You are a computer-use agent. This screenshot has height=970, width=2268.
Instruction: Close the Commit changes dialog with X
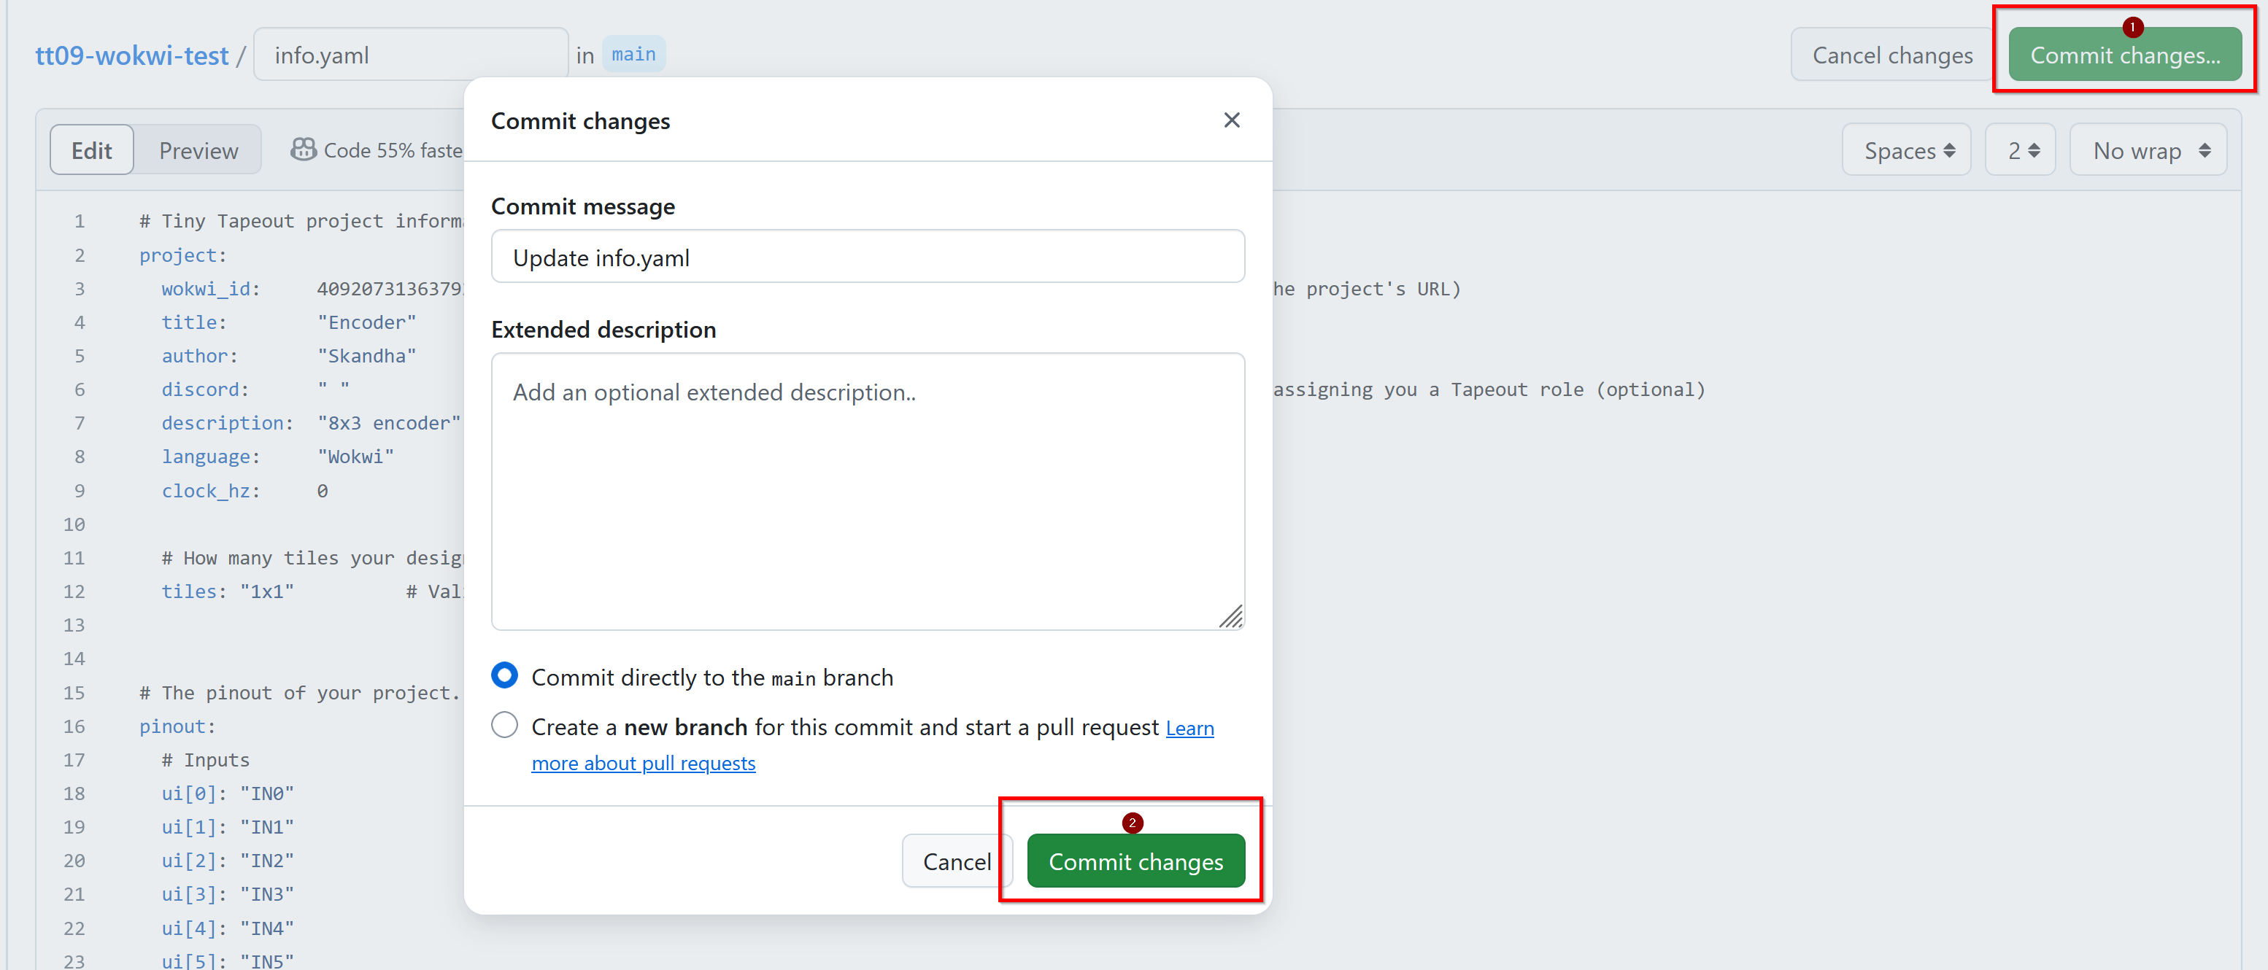(x=1231, y=120)
